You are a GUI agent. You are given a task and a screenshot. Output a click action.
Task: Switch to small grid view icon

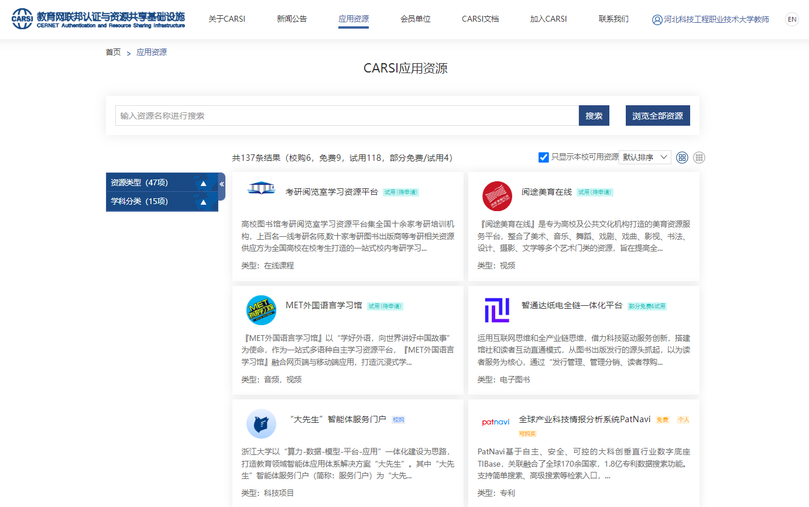(x=699, y=157)
